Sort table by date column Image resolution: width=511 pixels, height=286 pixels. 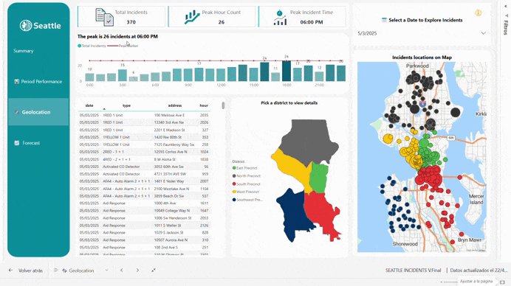point(89,105)
